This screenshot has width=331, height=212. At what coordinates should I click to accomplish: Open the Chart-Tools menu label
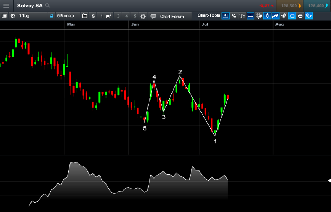(209, 16)
